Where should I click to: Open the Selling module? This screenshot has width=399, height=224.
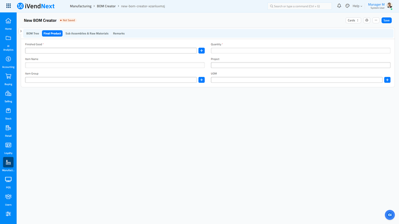(8, 96)
